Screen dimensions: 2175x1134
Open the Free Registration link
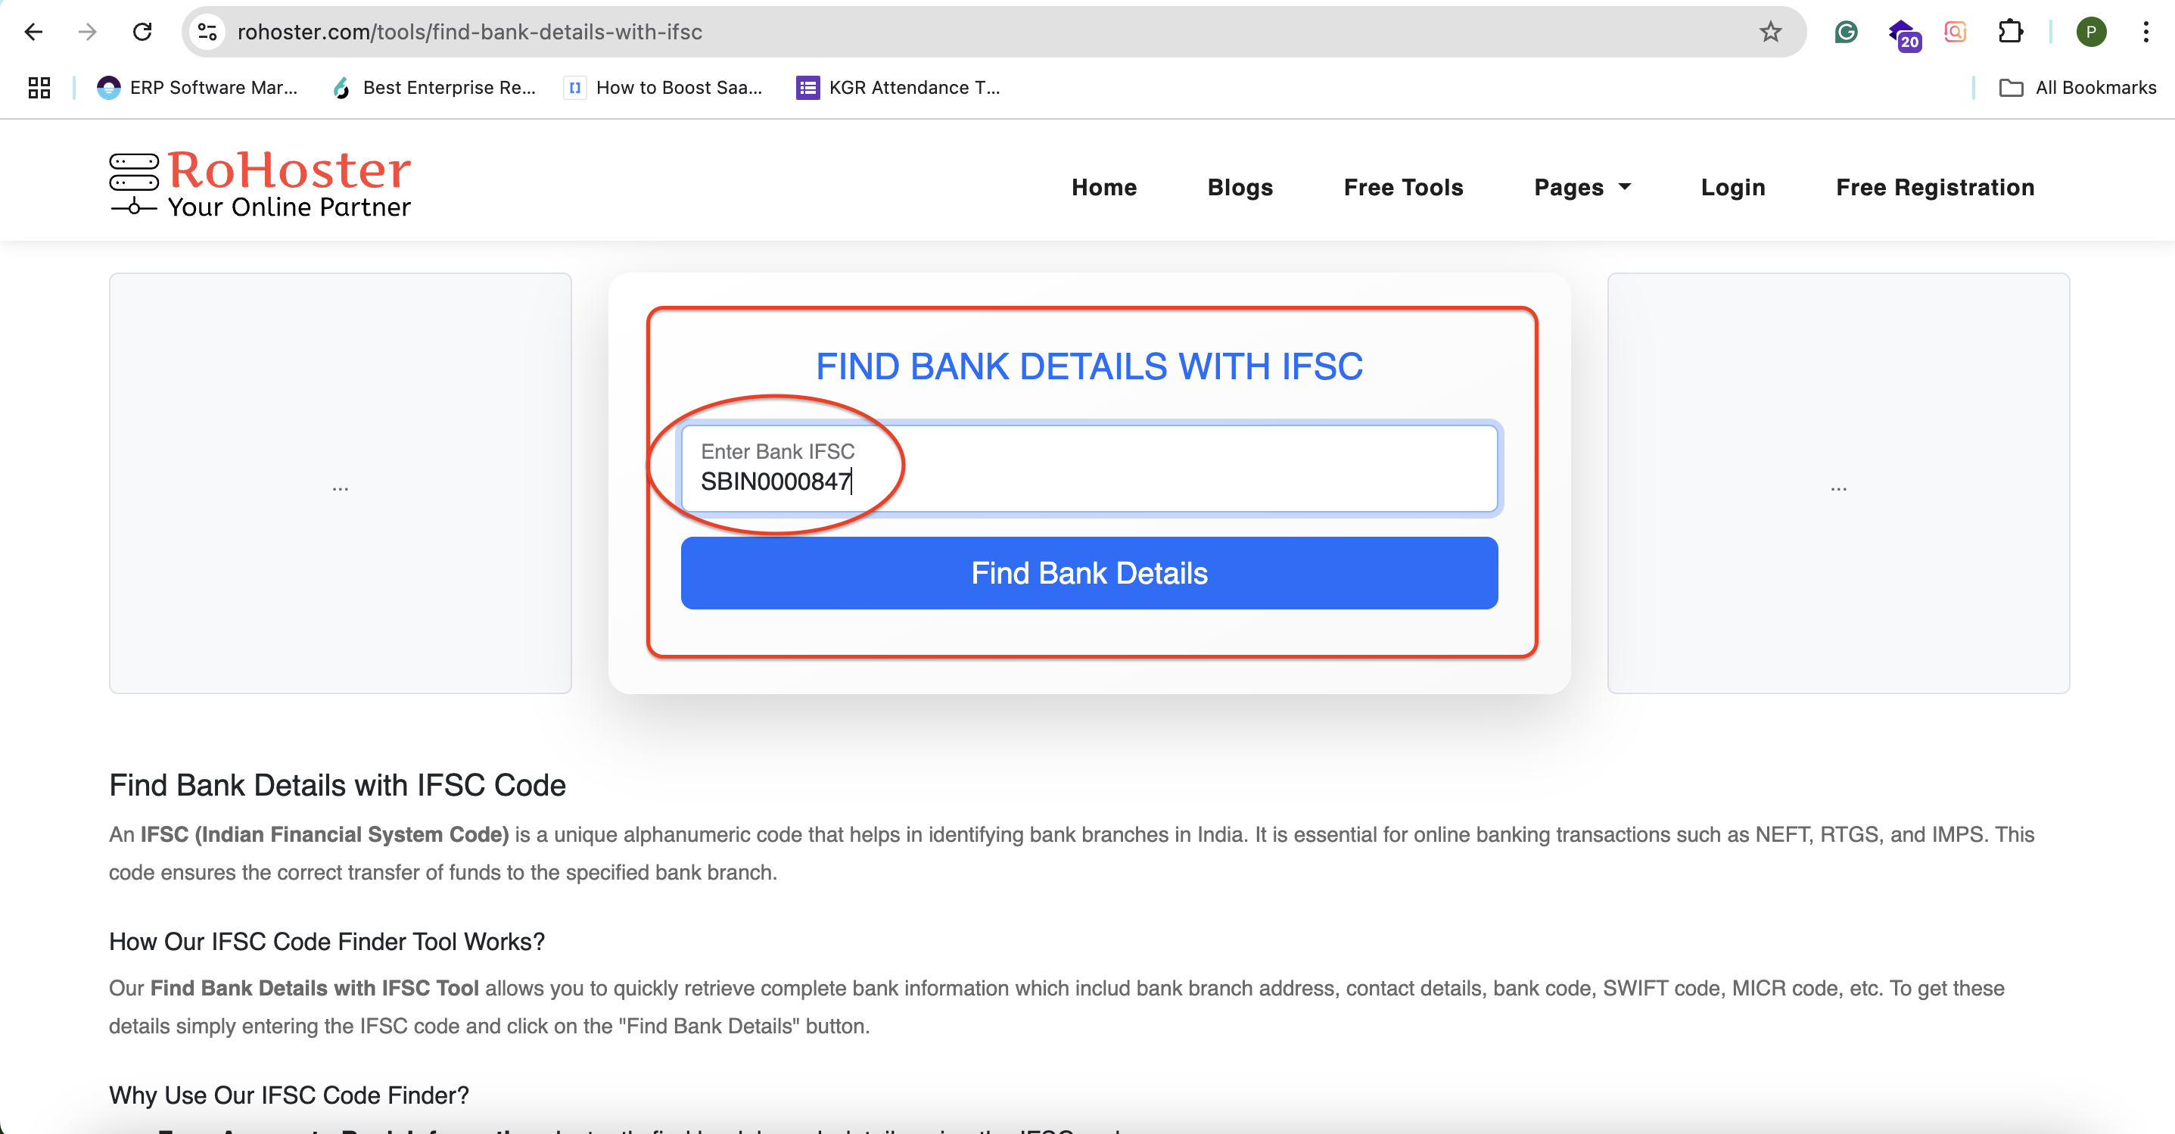(1934, 188)
